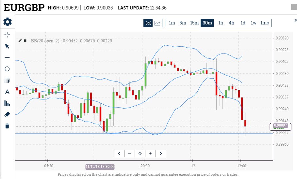This screenshot has height=179, width=297.
Task: Click the 0.90627 price axis label
Action: [282, 61]
